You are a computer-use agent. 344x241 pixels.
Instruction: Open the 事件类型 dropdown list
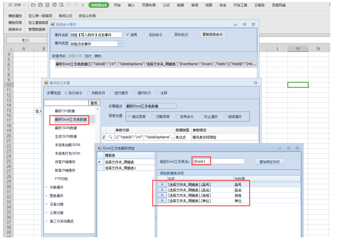[x=120, y=44]
